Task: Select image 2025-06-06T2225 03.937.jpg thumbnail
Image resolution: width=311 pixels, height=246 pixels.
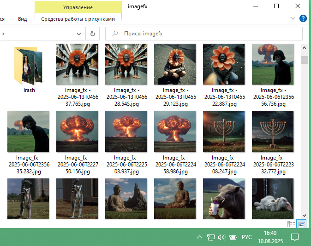Action: 126,132
